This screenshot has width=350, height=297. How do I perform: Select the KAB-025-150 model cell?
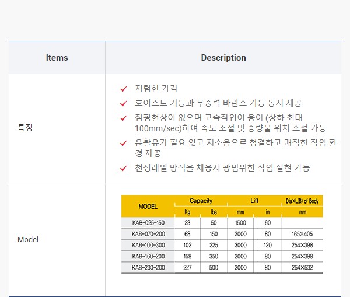point(148,223)
